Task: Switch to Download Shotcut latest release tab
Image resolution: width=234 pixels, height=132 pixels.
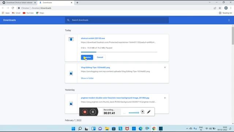Action: (x=19, y=3)
